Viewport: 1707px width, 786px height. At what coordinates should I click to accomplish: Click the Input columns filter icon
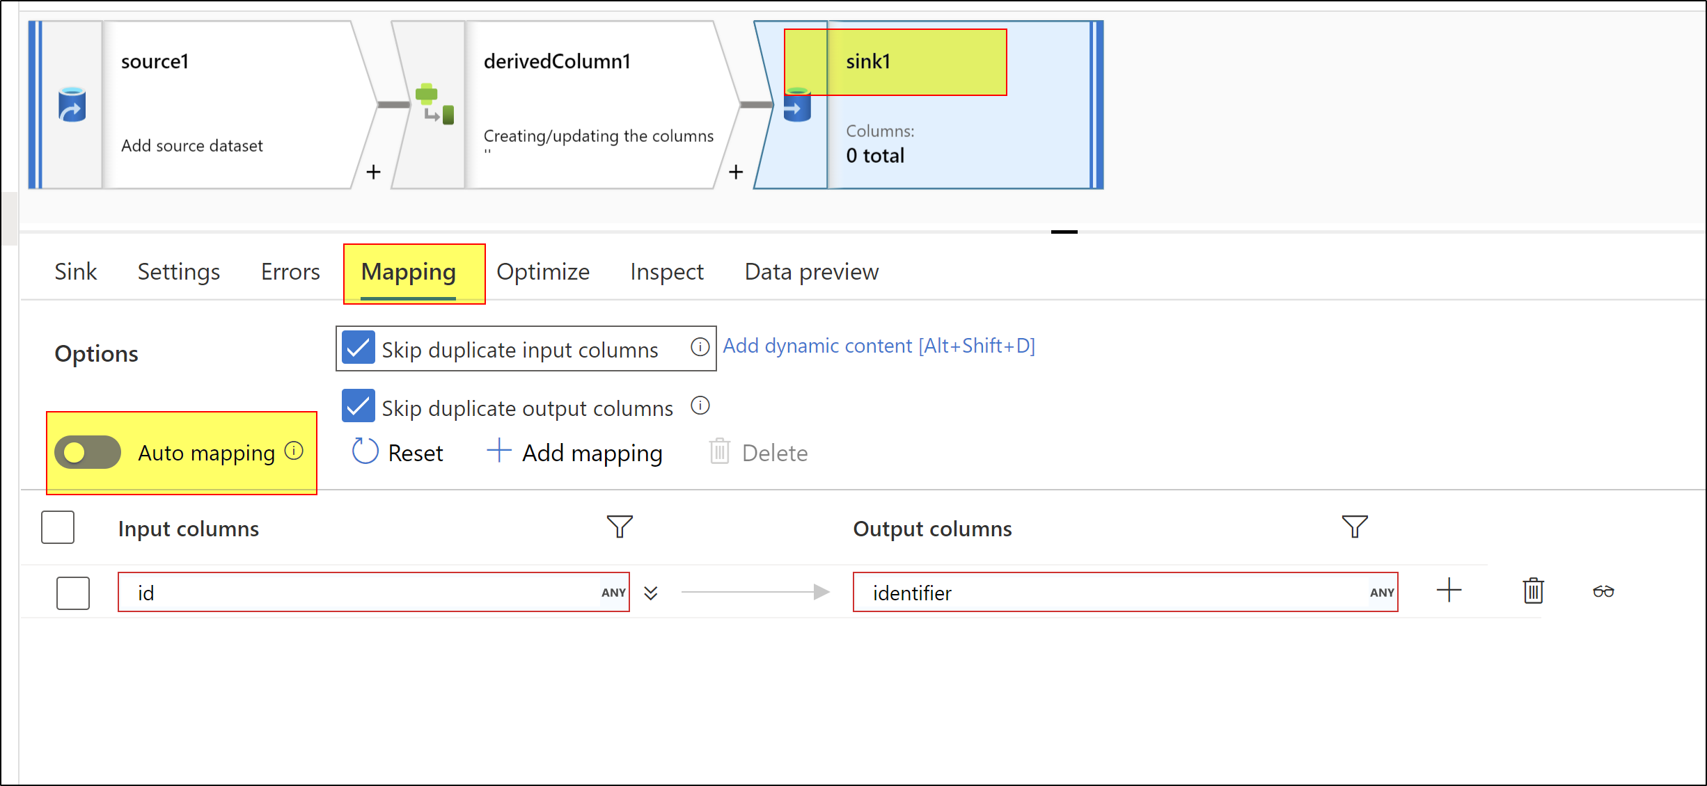click(619, 527)
